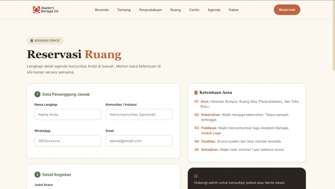
Task: Click the page vertical scrollbar
Action: 334,35
